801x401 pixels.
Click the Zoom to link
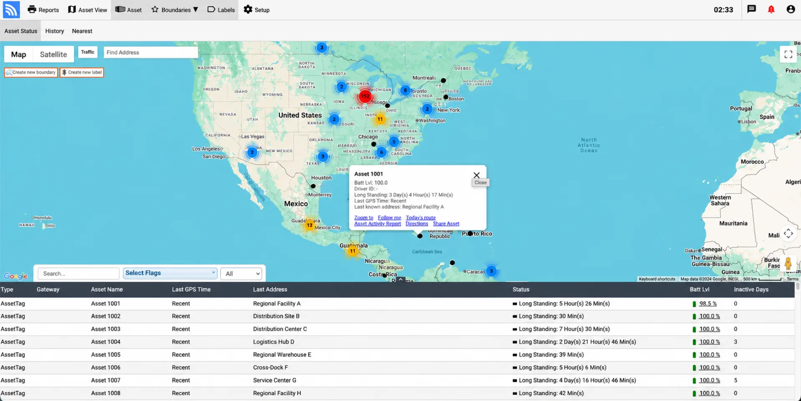point(364,218)
